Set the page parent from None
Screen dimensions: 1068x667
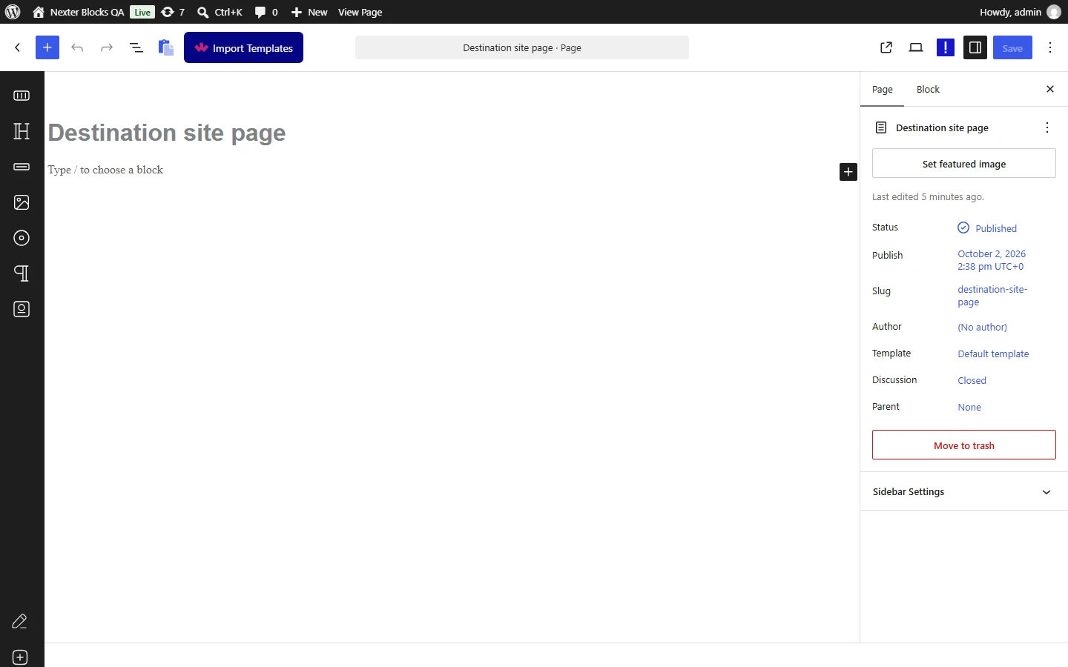(x=969, y=407)
